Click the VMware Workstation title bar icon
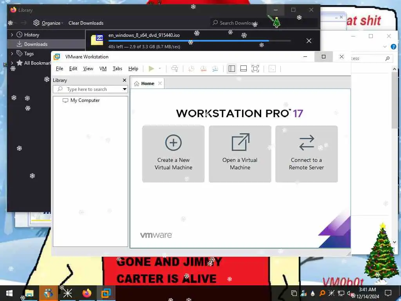This screenshot has width=401, height=301. pyautogui.click(x=57, y=57)
